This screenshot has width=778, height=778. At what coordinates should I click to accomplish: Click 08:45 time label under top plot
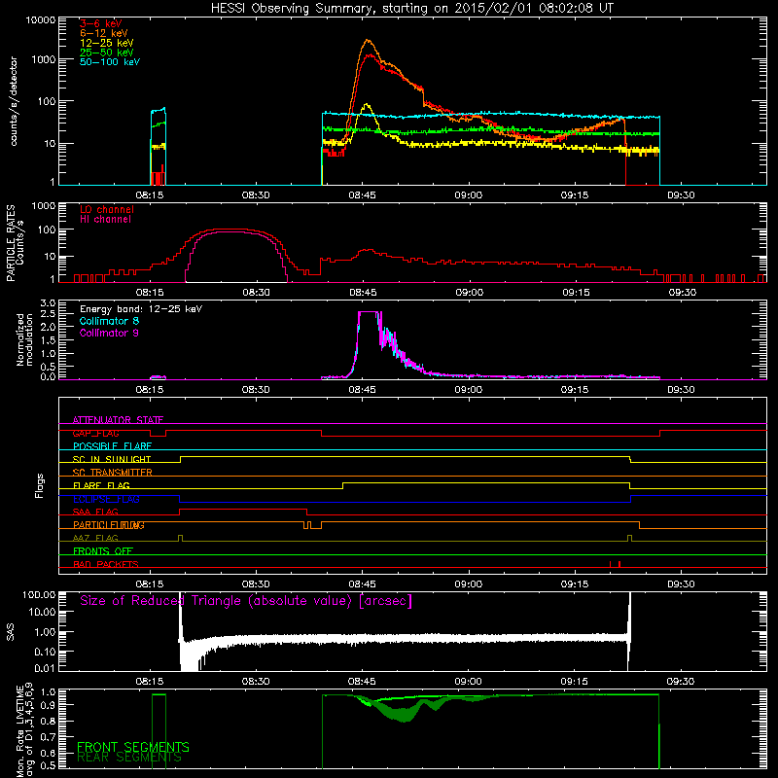point(362,195)
